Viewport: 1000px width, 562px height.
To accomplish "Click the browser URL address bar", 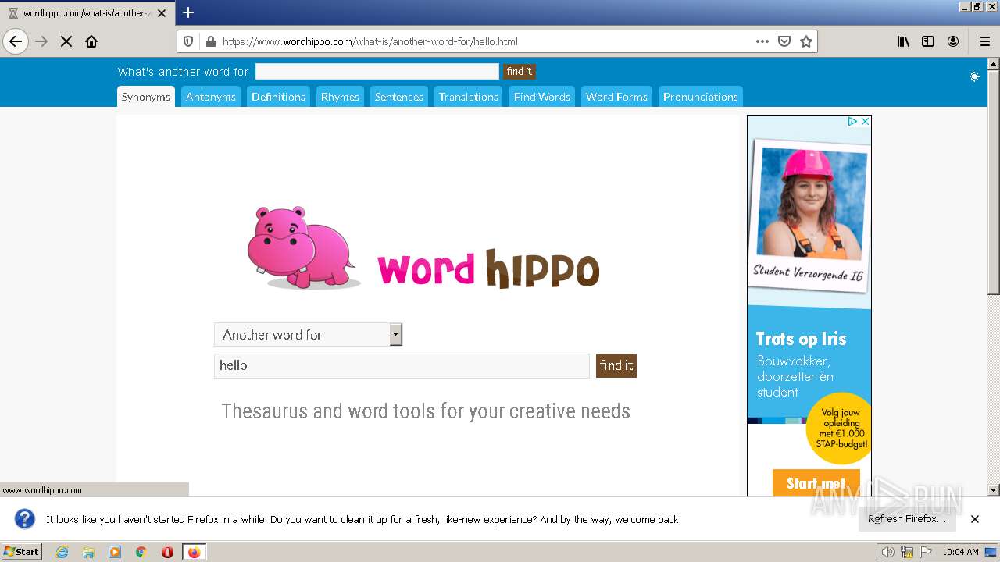I will click(484, 41).
